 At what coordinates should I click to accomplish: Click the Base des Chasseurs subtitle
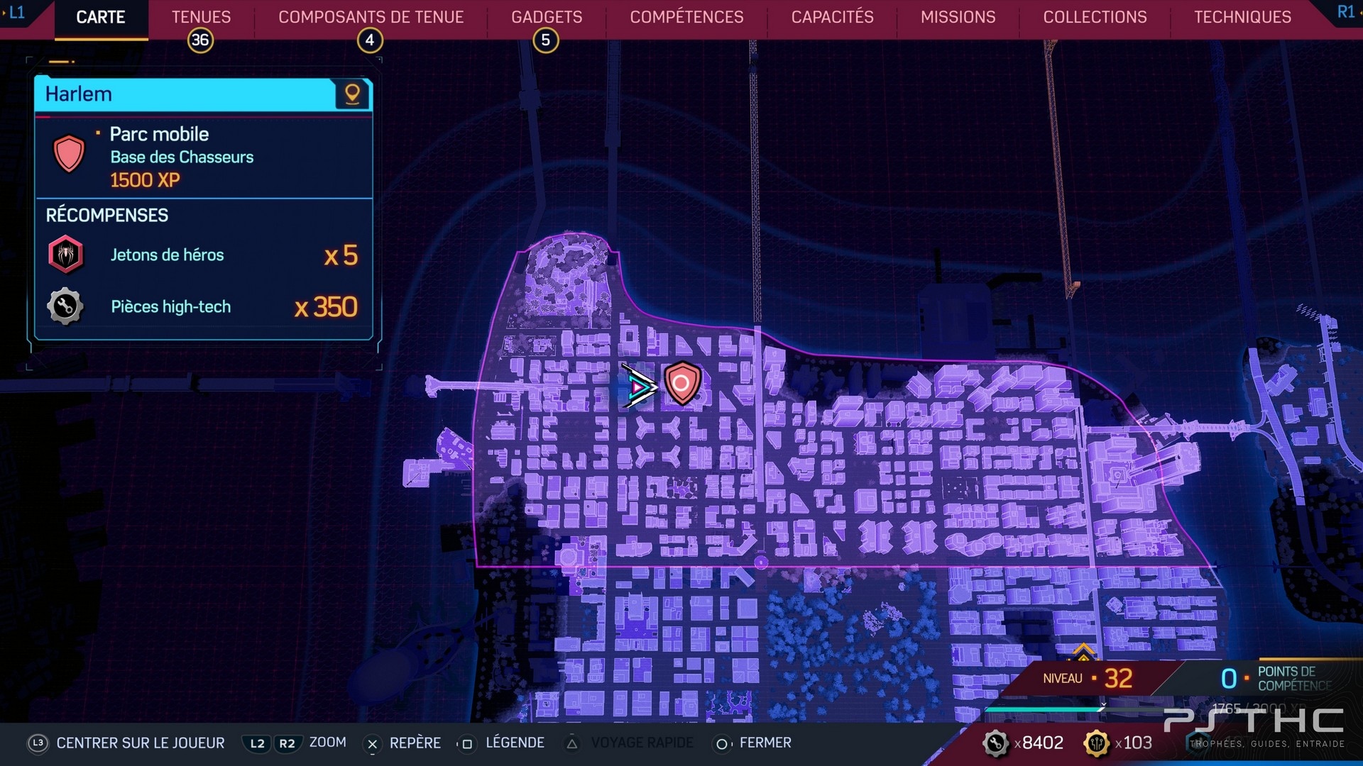point(182,157)
